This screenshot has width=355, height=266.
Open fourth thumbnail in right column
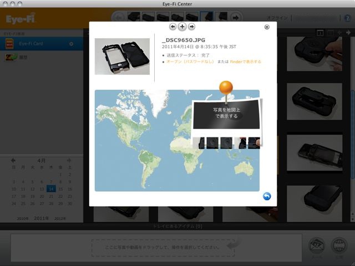point(315,203)
